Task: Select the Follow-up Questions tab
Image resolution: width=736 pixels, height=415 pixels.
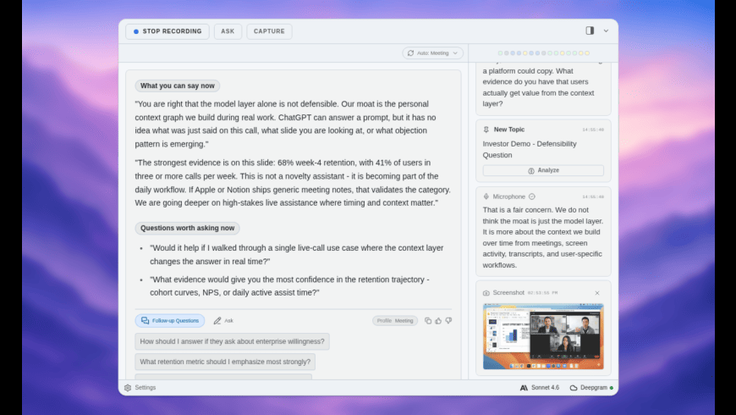Action: tap(170, 320)
